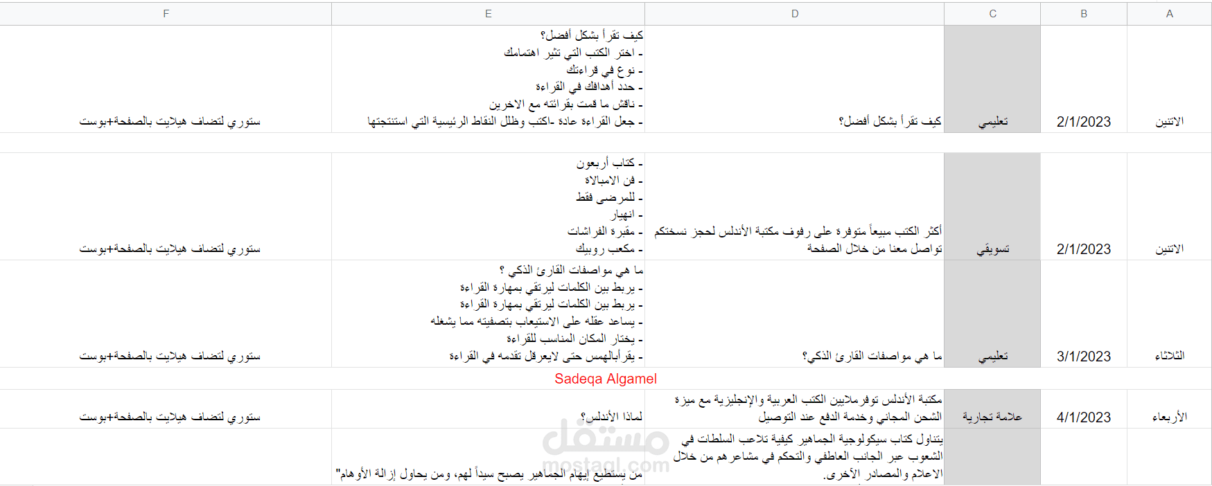Click the cell starting يتناول كتاب سيكولوجية الجماهير
The image size is (1212, 486).
coord(794,456)
